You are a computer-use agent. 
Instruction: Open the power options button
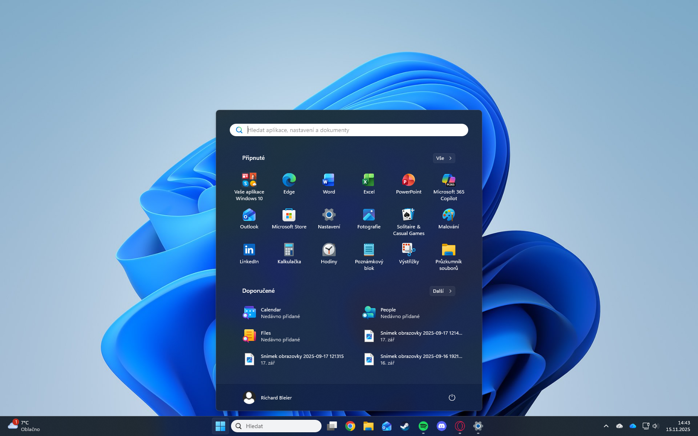pos(452,397)
